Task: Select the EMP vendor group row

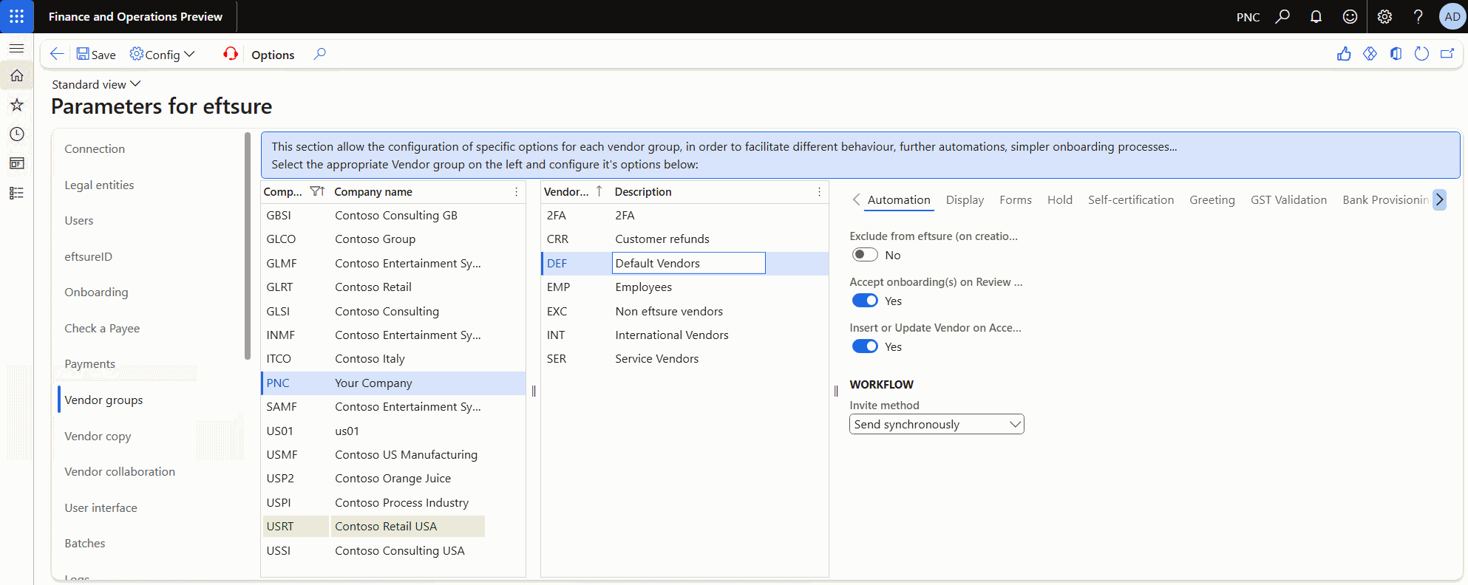Action: pos(684,287)
